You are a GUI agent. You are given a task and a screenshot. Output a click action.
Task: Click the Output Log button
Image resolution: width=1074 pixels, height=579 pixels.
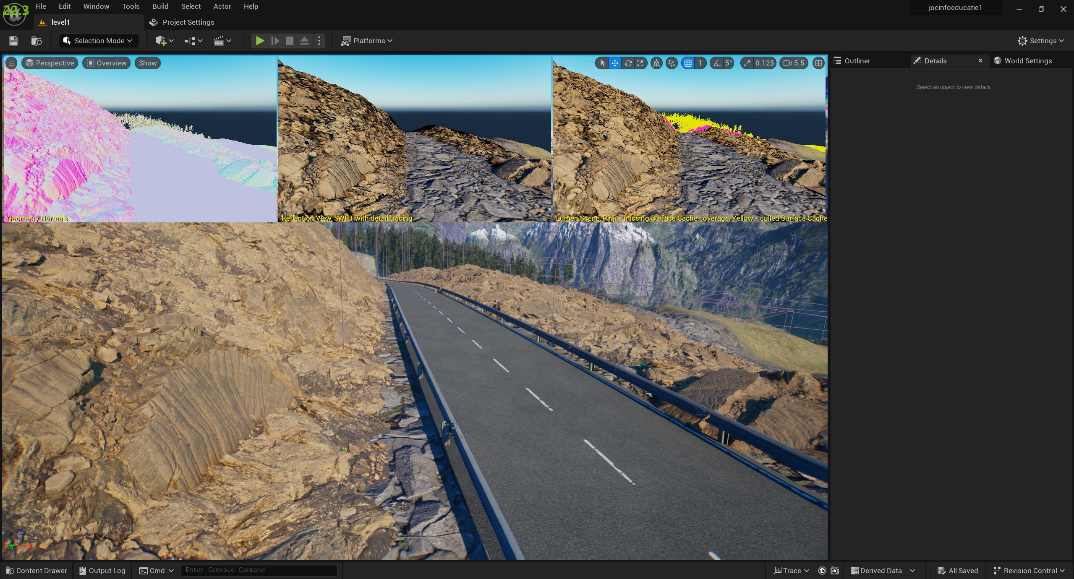(x=102, y=570)
